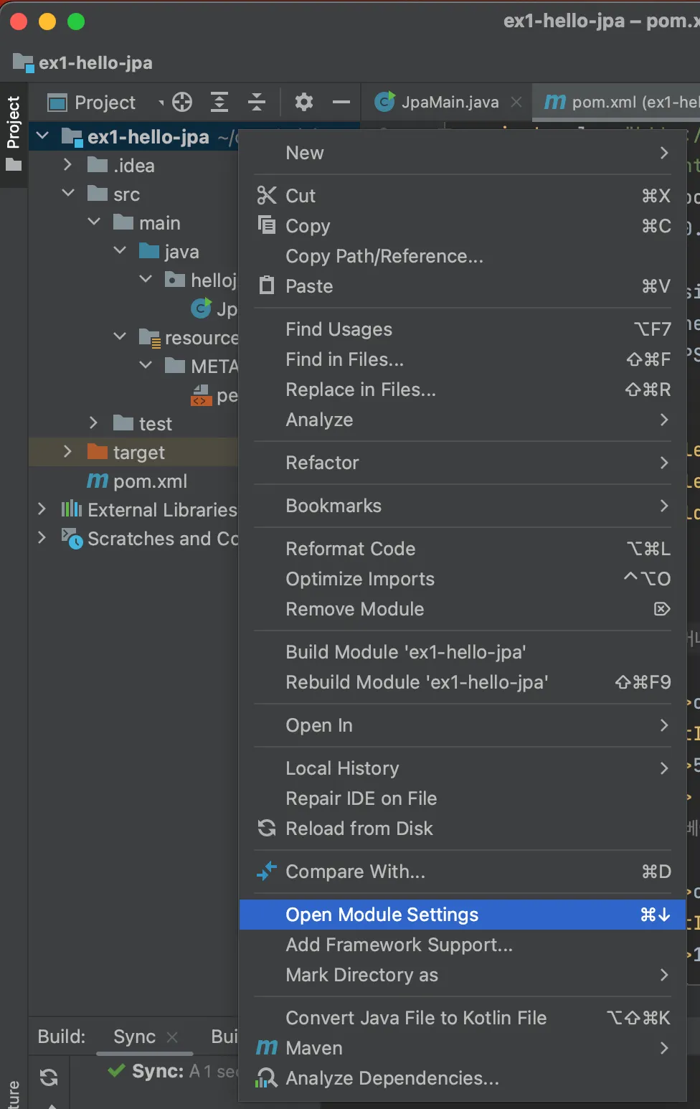The height and width of the screenshot is (1109, 700).
Task: Expand External Libraries node
Action: pyautogui.click(x=42, y=509)
